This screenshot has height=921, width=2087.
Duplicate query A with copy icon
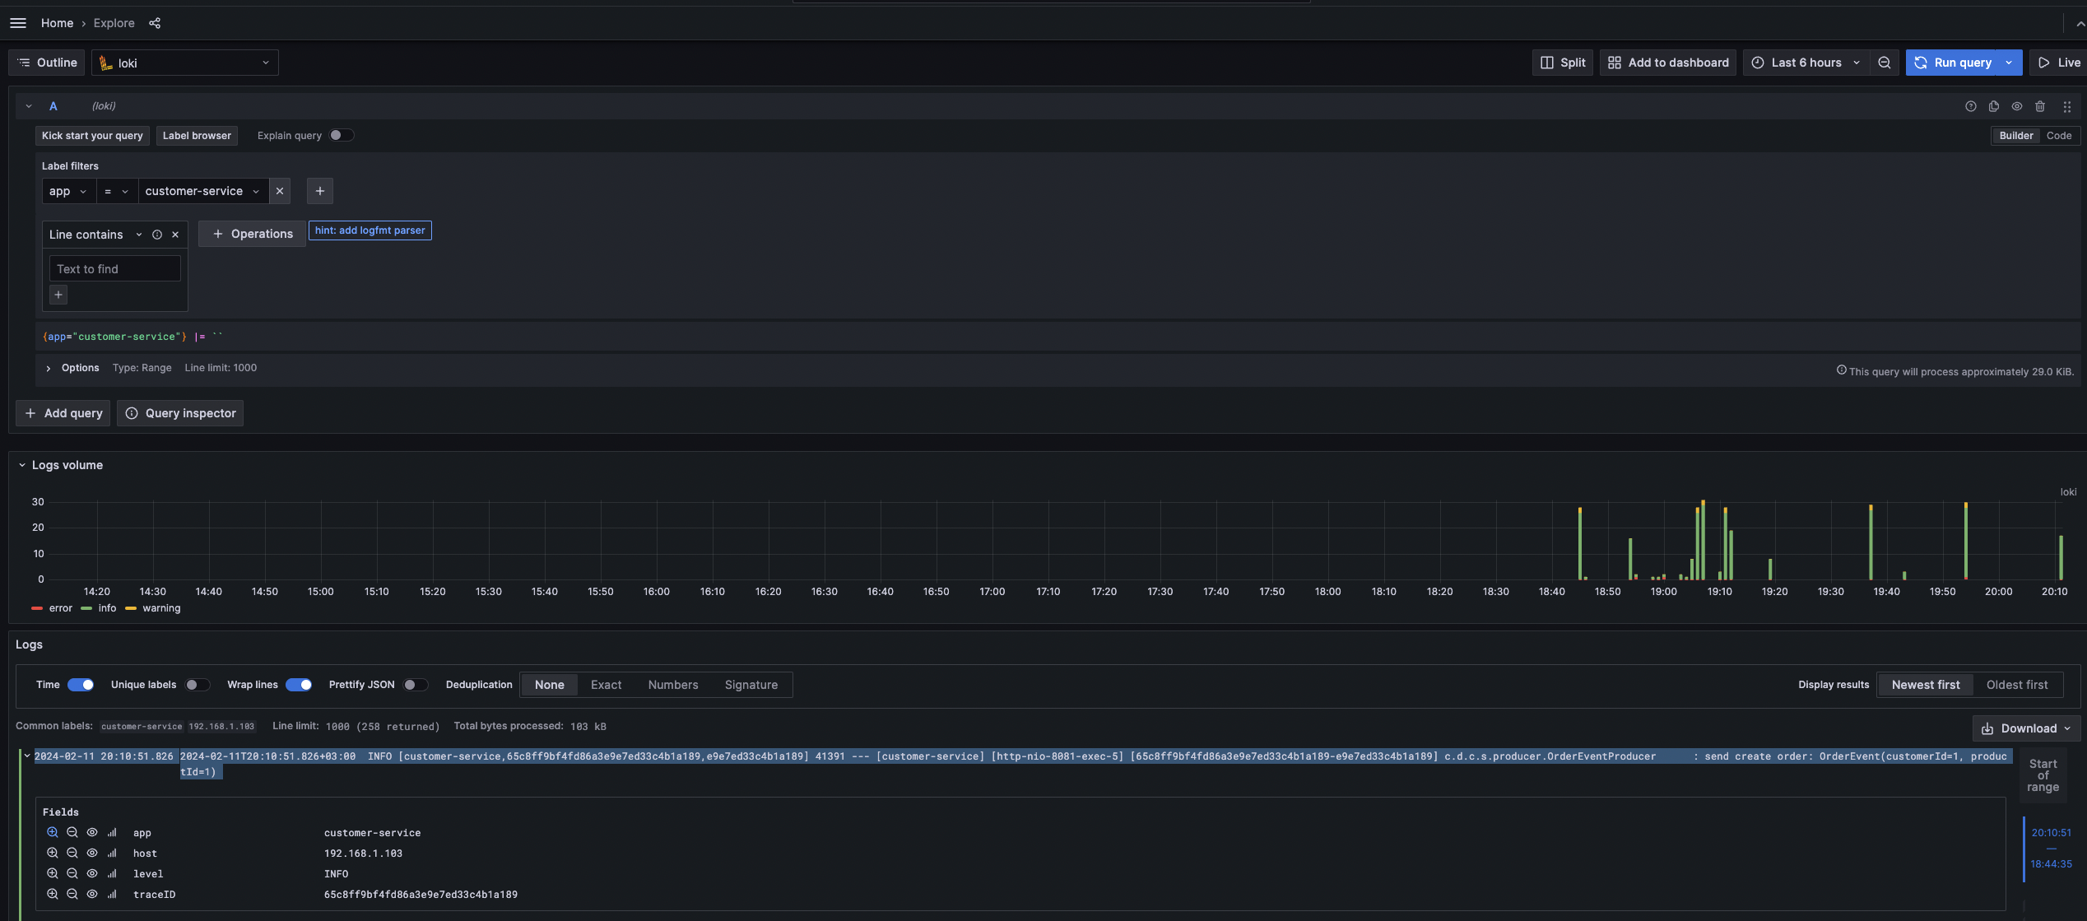click(x=1994, y=106)
